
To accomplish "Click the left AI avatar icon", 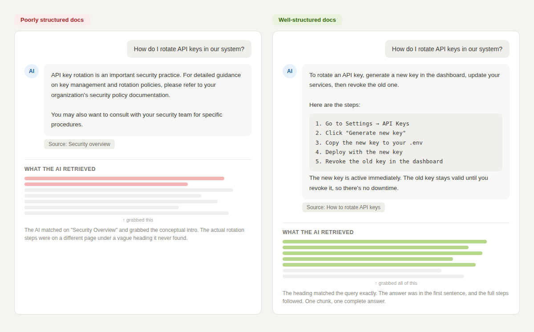I will point(32,71).
